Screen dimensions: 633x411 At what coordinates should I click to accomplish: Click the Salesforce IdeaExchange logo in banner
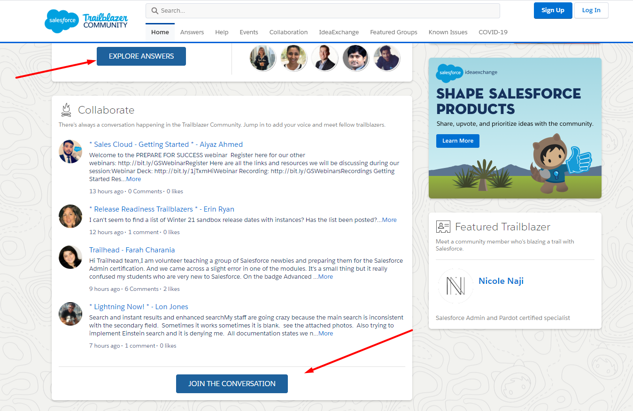point(466,73)
